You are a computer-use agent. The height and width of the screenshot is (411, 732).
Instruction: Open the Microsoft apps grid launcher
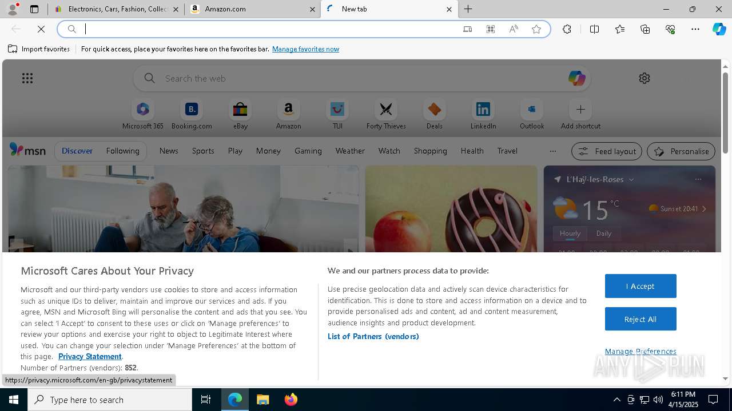[x=27, y=78]
